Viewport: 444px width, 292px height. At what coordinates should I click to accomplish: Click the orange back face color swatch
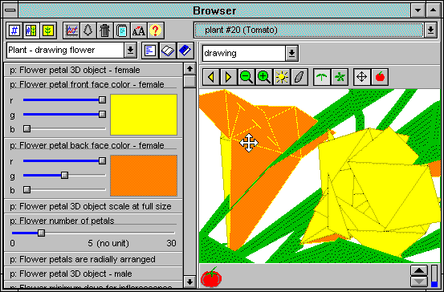[x=144, y=176]
